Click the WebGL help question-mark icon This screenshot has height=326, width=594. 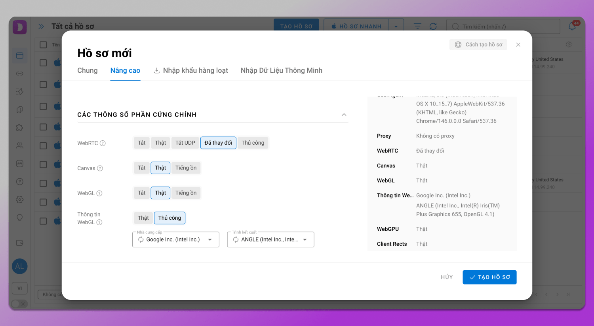99,193
